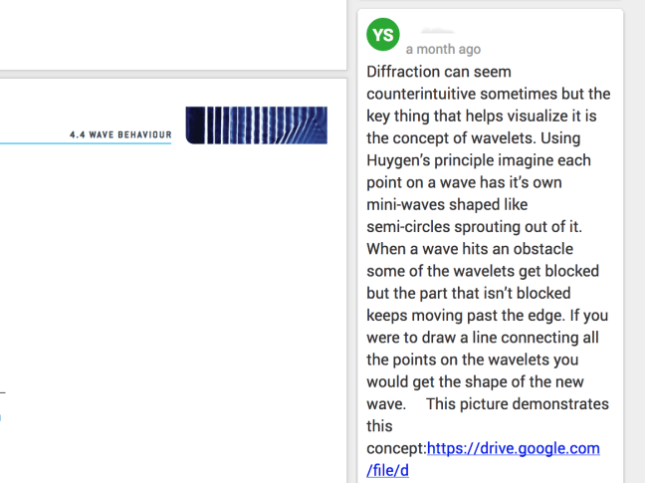Click the blue line under the page heading
The height and width of the screenshot is (483, 645).
(90, 144)
